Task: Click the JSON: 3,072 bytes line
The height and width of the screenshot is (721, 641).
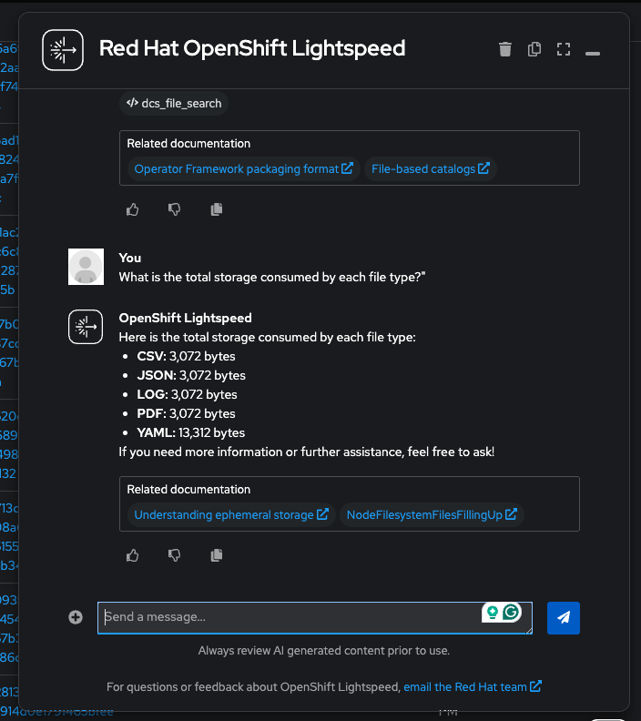Action: (191, 375)
